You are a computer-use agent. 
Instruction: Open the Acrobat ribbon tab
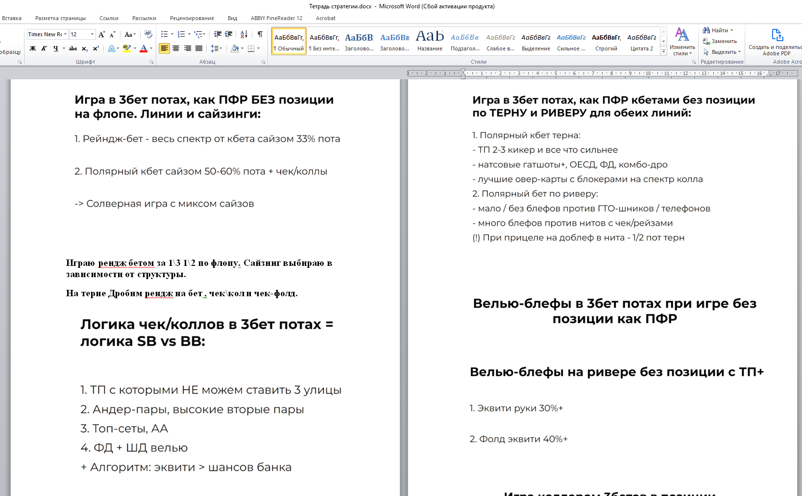click(326, 18)
